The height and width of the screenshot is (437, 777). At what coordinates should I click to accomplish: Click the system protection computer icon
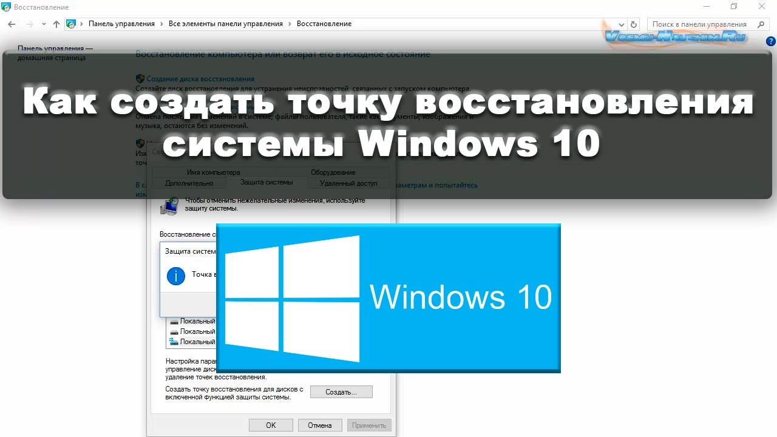coord(169,206)
